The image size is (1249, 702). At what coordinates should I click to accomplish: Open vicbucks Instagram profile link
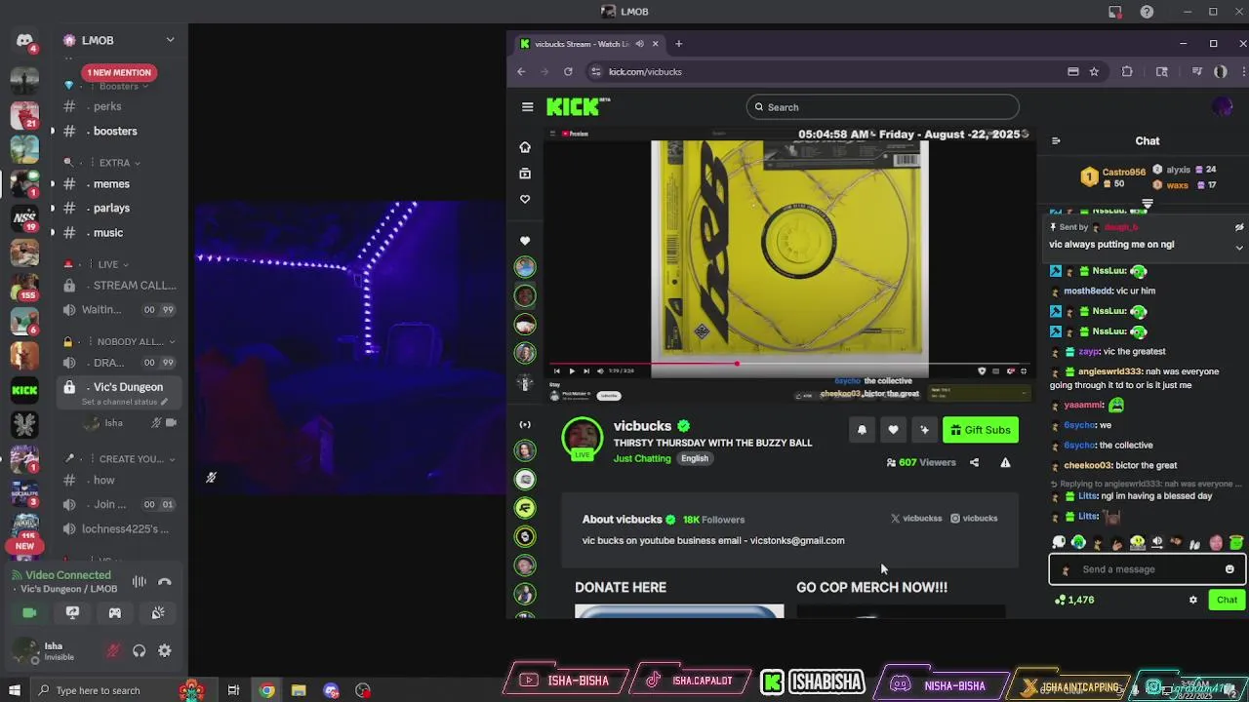974,519
